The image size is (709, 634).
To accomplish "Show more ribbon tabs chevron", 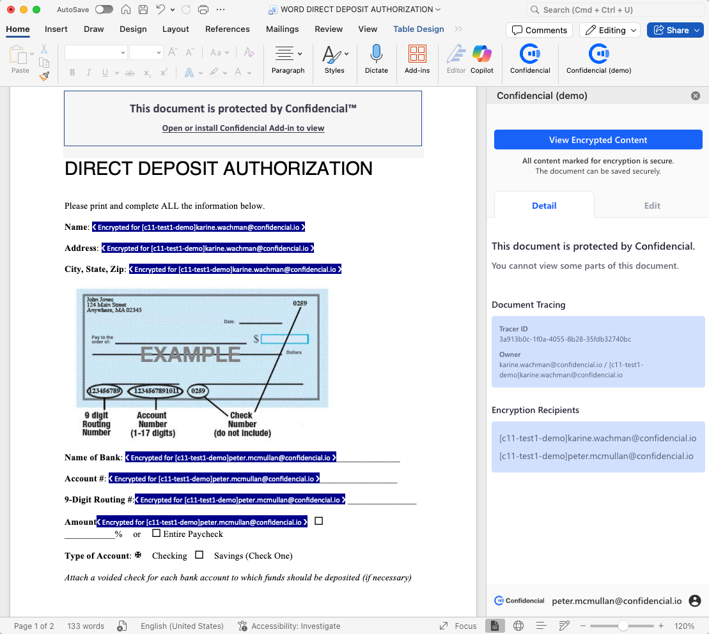I will point(458,29).
